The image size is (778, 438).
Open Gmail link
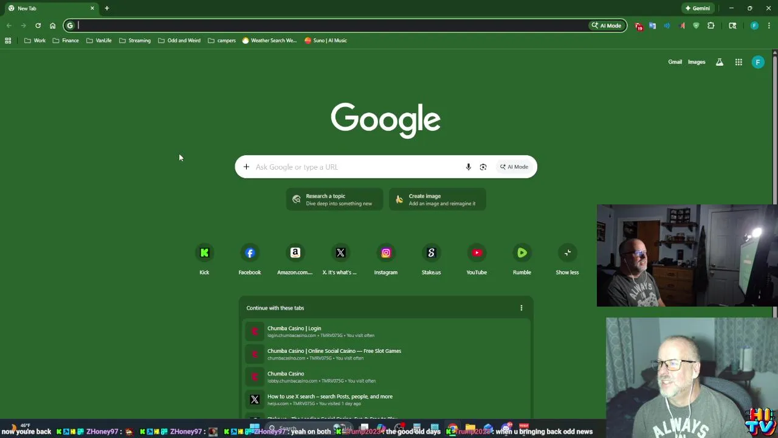[675, 62]
